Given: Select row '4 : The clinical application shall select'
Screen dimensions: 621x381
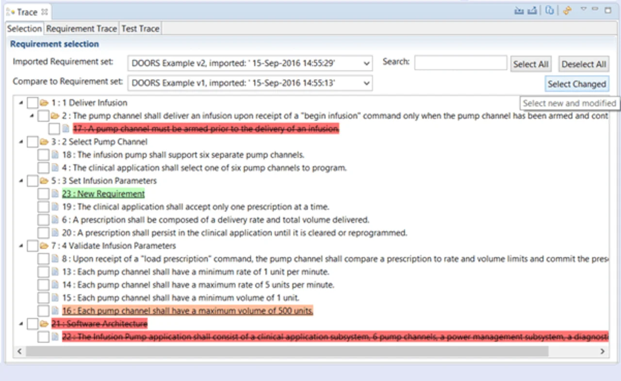Looking at the screenshot, I should pos(204,168).
